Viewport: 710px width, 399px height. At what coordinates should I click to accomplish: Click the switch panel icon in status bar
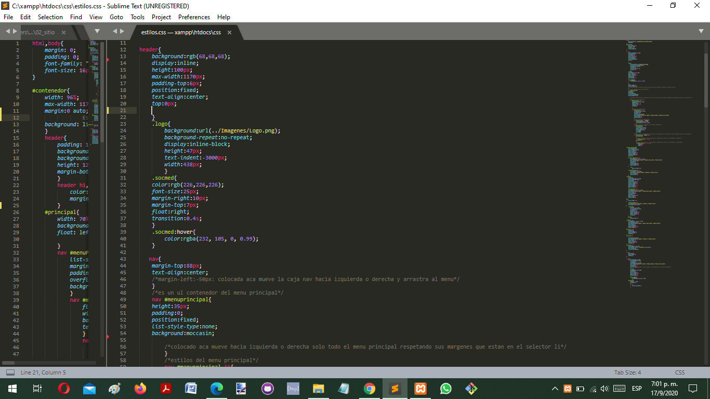click(x=10, y=373)
